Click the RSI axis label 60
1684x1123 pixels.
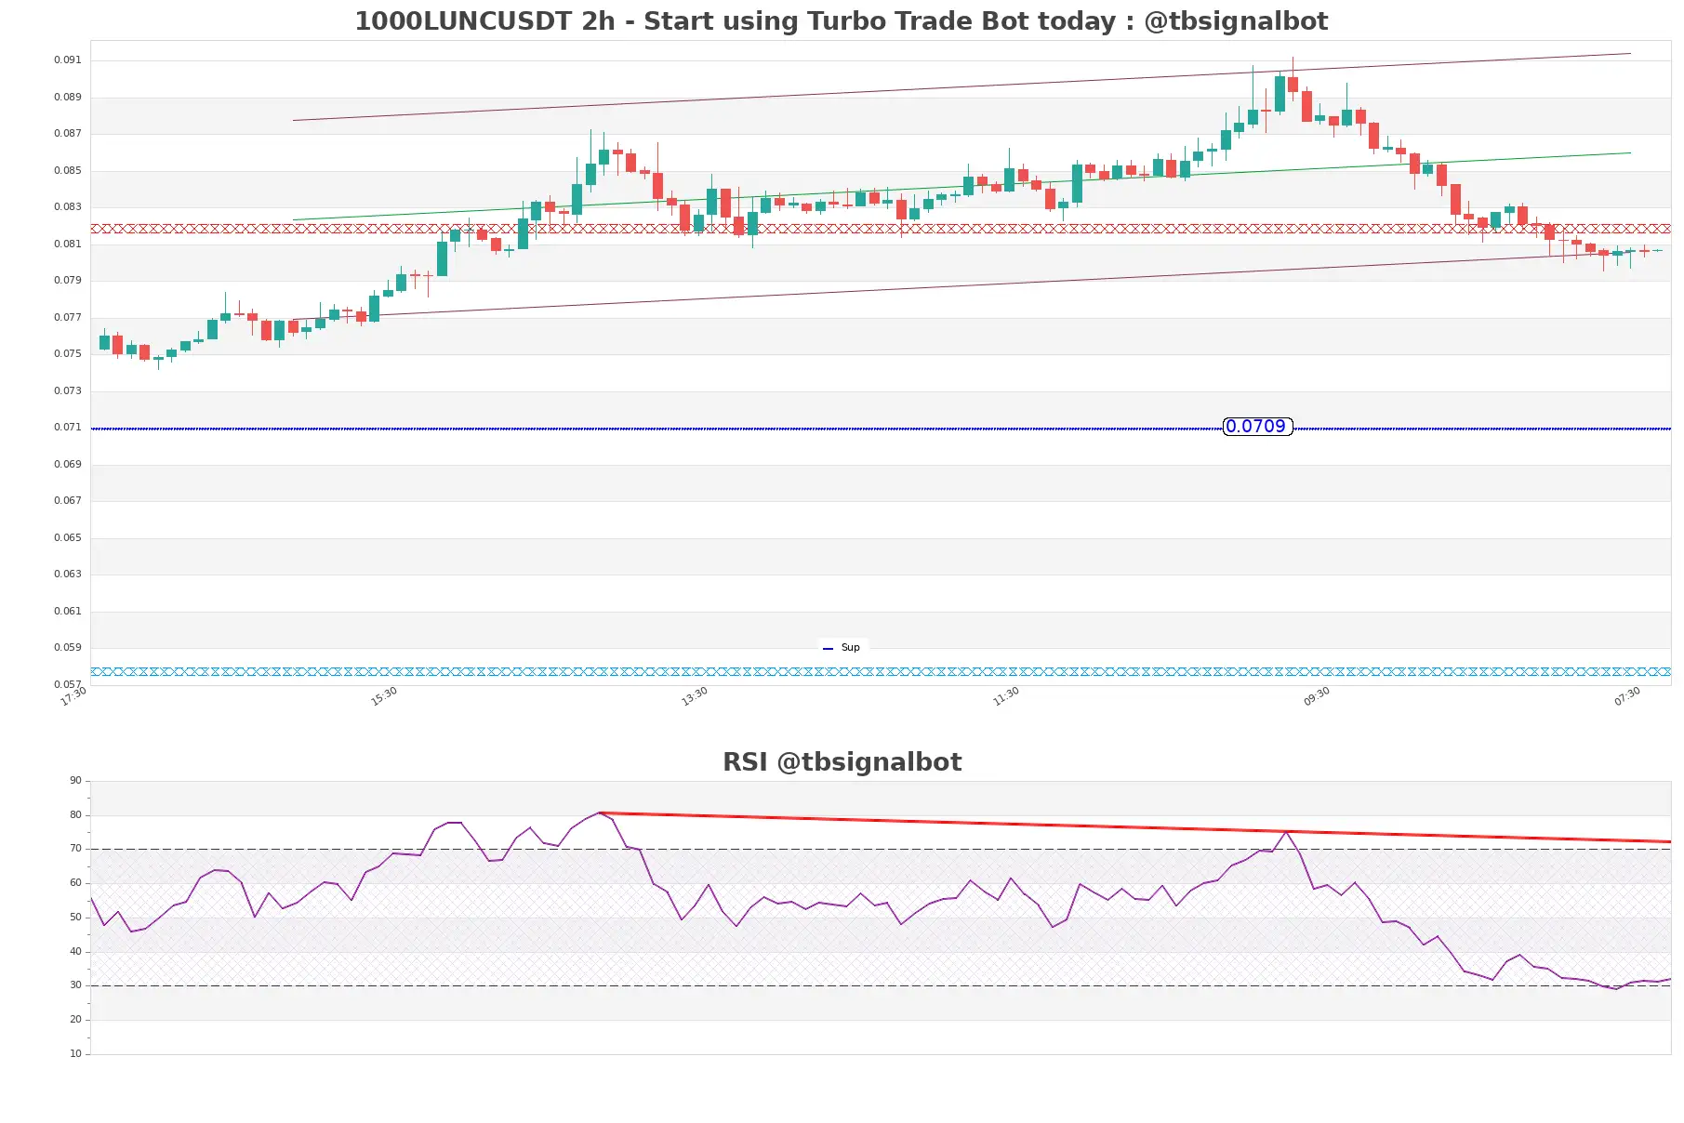coord(75,883)
